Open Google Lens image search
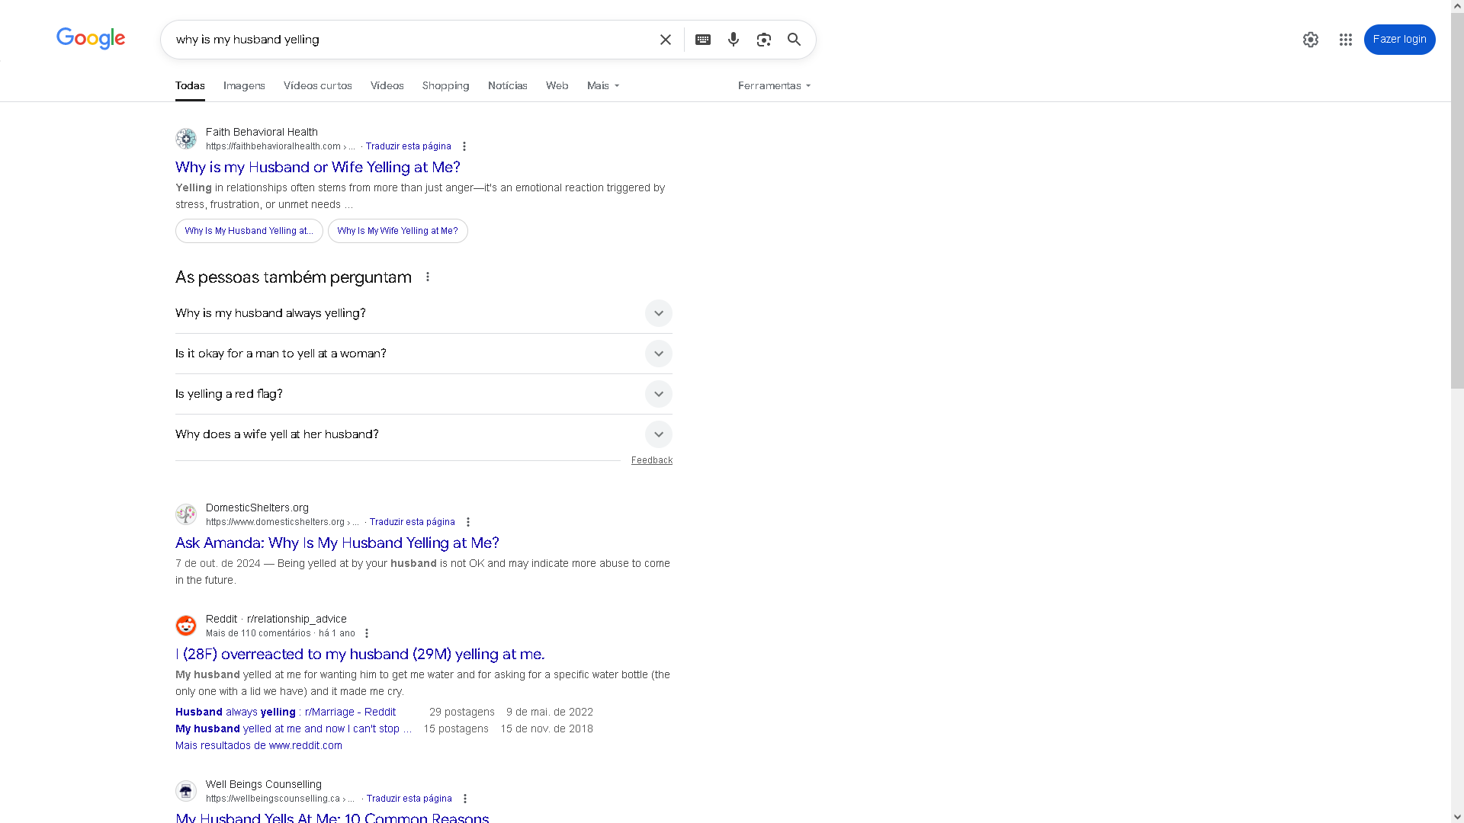 tap(764, 40)
